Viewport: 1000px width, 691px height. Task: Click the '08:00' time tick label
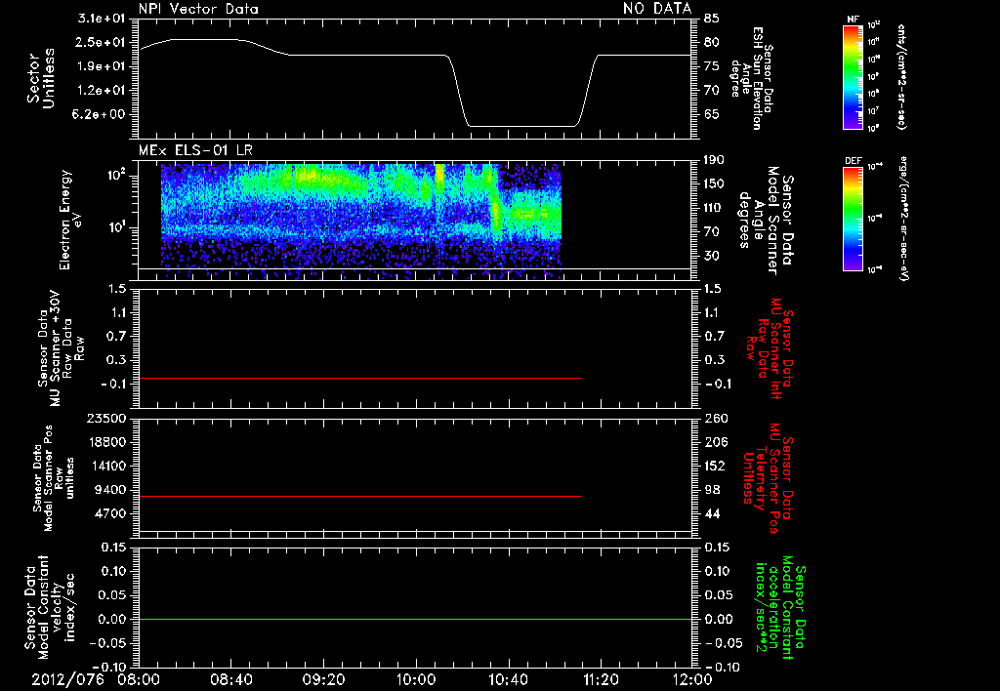pos(140,679)
